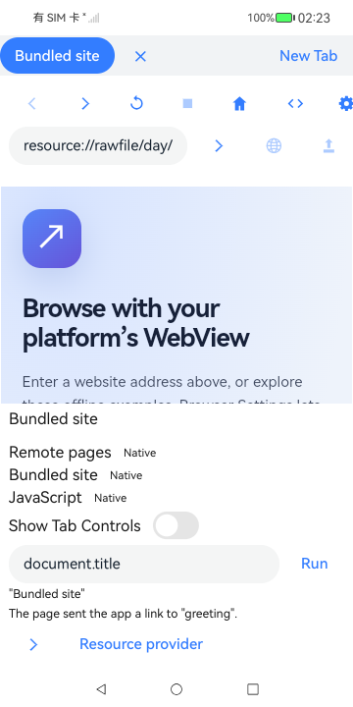Open the home page icon

[x=239, y=104]
